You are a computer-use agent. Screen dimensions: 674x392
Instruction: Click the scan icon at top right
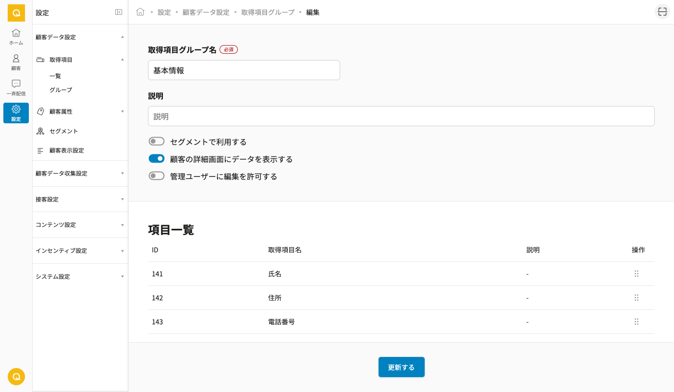[x=662, y=12]
